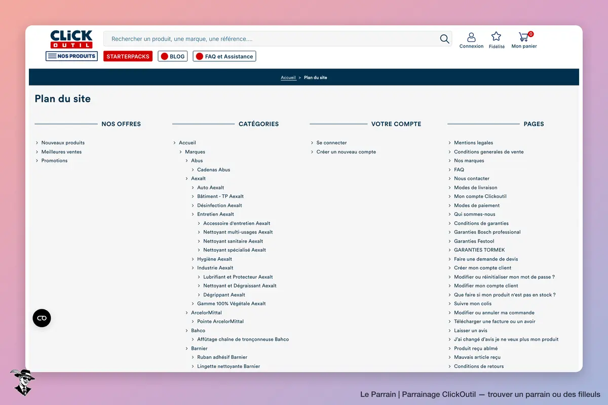Open the Connexion account icon

[x=471, y=40]
